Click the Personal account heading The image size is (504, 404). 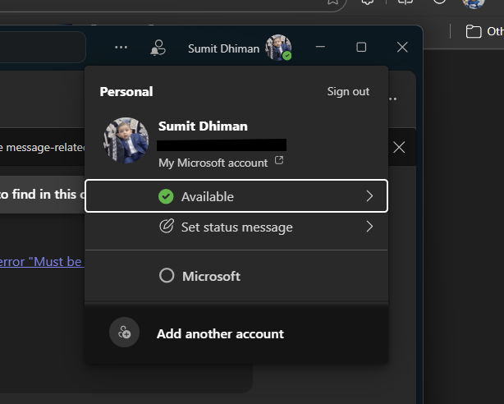(126, 92)
